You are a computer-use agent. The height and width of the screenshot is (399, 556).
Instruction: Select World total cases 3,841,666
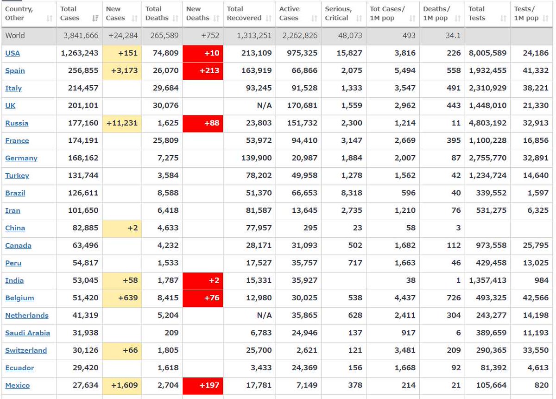point(81,35)
